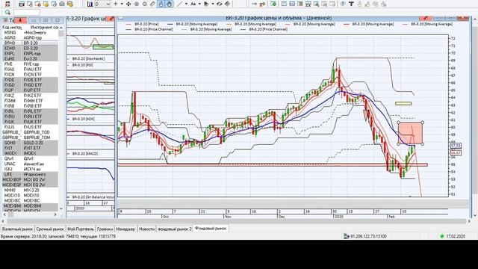Open the Мой Портфель tab
This screenshot has width=478, height=269.
tap(81, 229)
